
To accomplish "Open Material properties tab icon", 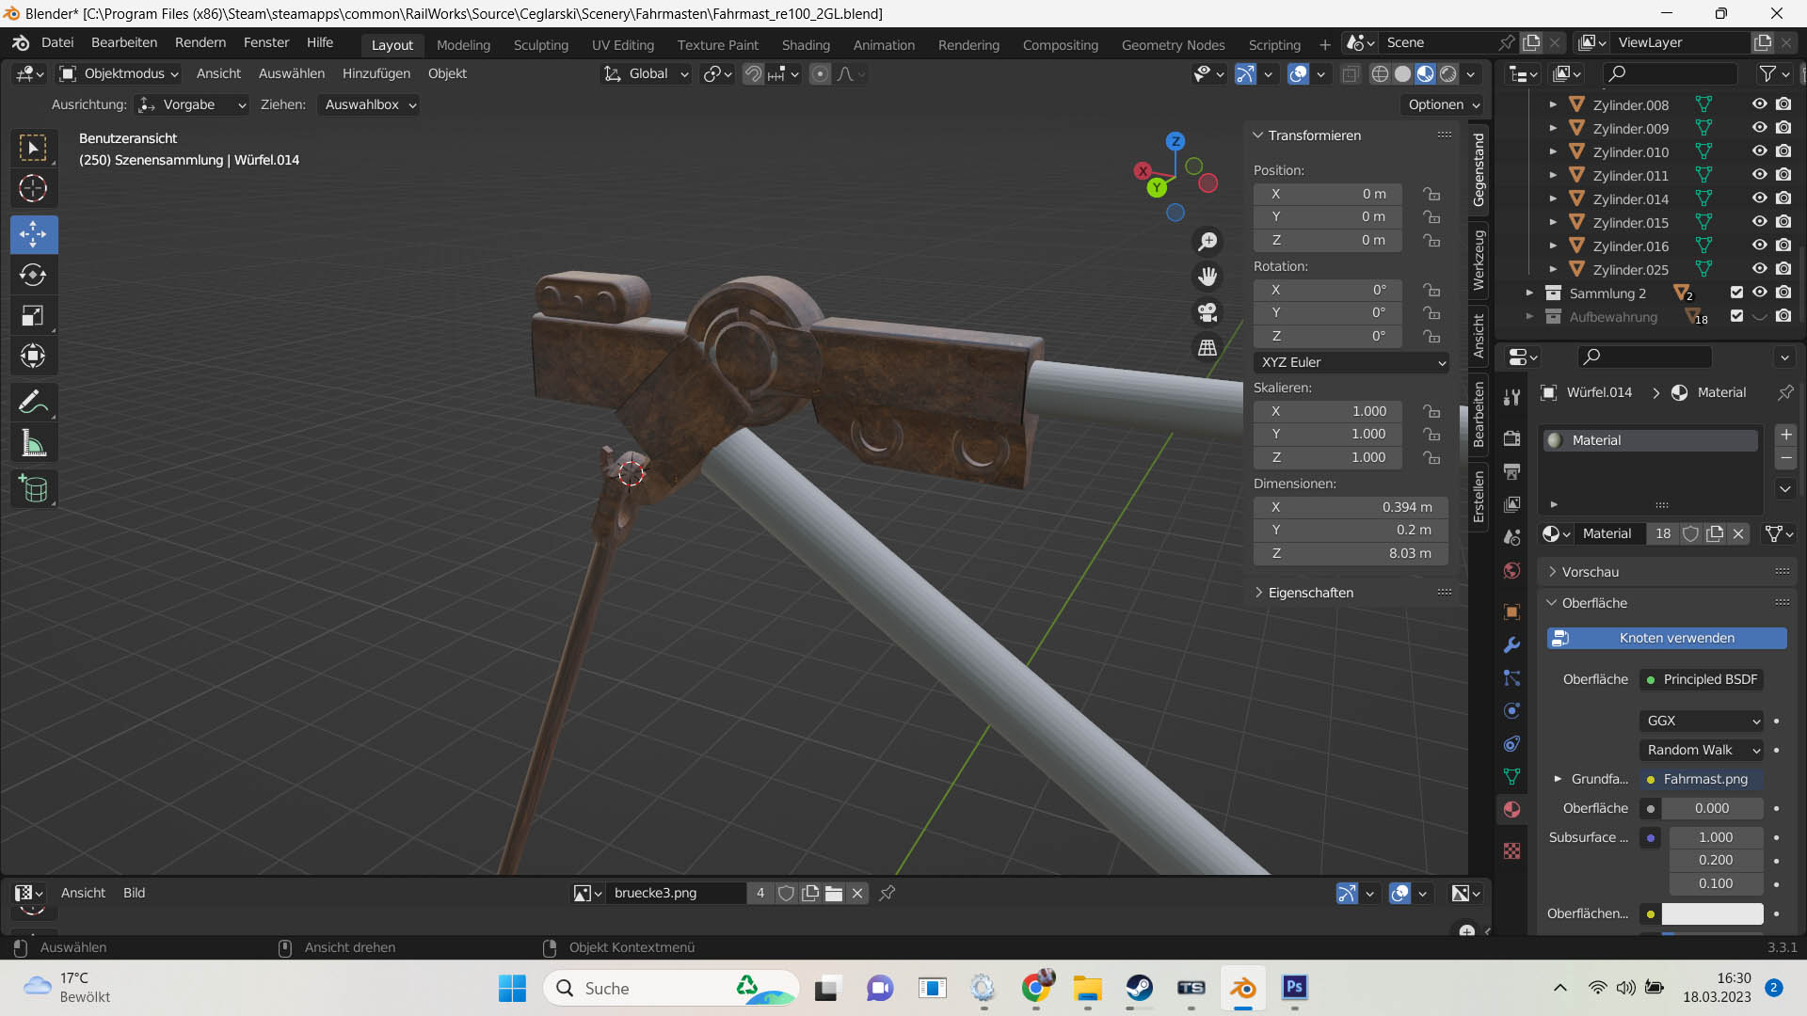I will (x=1511, y=809).
